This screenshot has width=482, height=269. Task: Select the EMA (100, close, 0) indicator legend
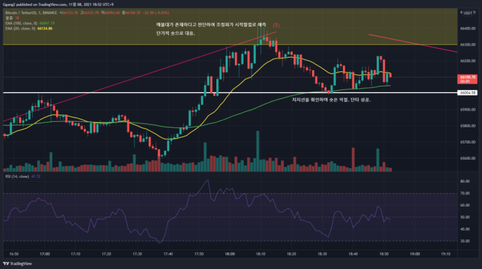[21, 23]
